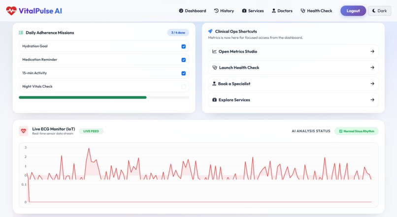Click the VitalPulse AI brand name
Screen dimensions: 397x217
40,11
